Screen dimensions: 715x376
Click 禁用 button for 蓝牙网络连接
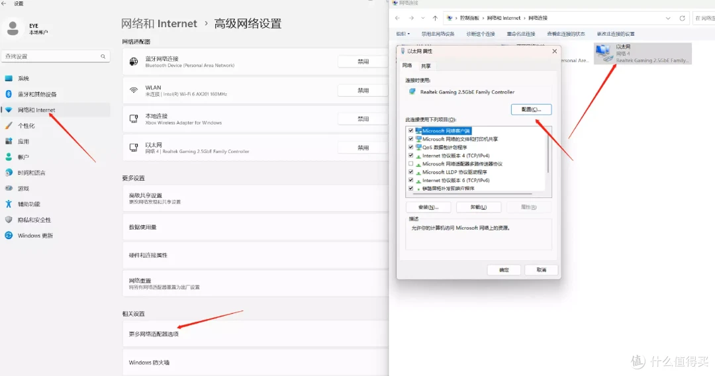(363, 62)
